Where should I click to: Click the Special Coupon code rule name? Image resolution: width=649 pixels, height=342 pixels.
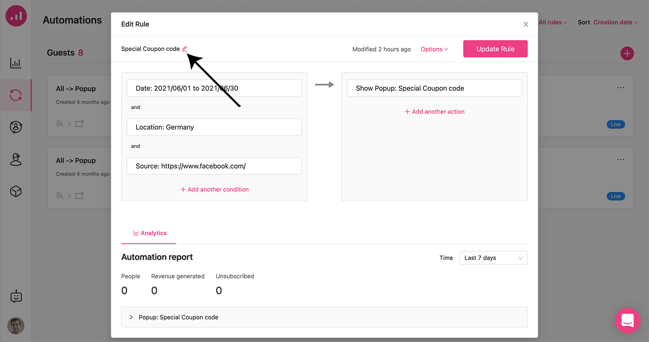tap(150, 49)
